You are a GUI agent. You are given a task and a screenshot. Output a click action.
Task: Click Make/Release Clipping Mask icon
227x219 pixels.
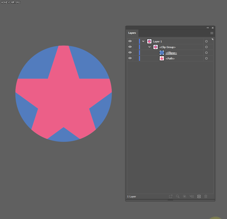185,196
